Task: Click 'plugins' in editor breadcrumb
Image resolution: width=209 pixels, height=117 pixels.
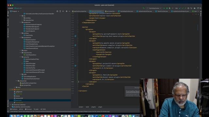Action: coord(94,107)
